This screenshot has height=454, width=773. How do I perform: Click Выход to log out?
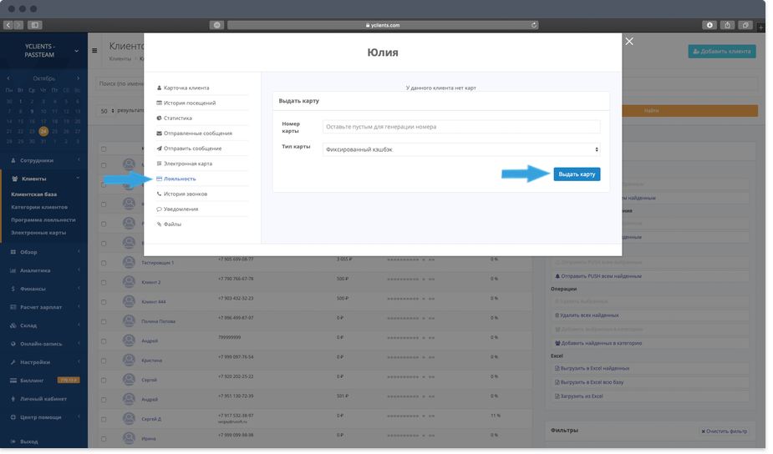tap(29, 442)
